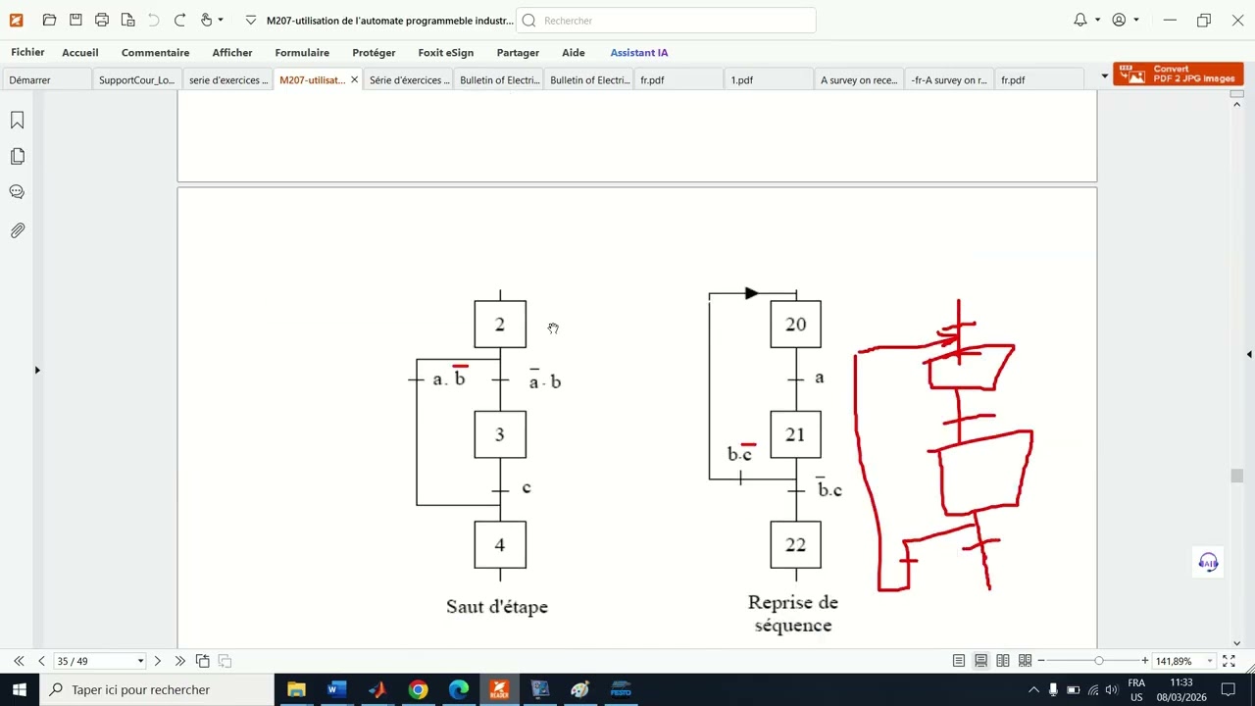Zoom in with the plus button
The width and height of the screenshot is (1255, 706).
tap(1144, 661)
